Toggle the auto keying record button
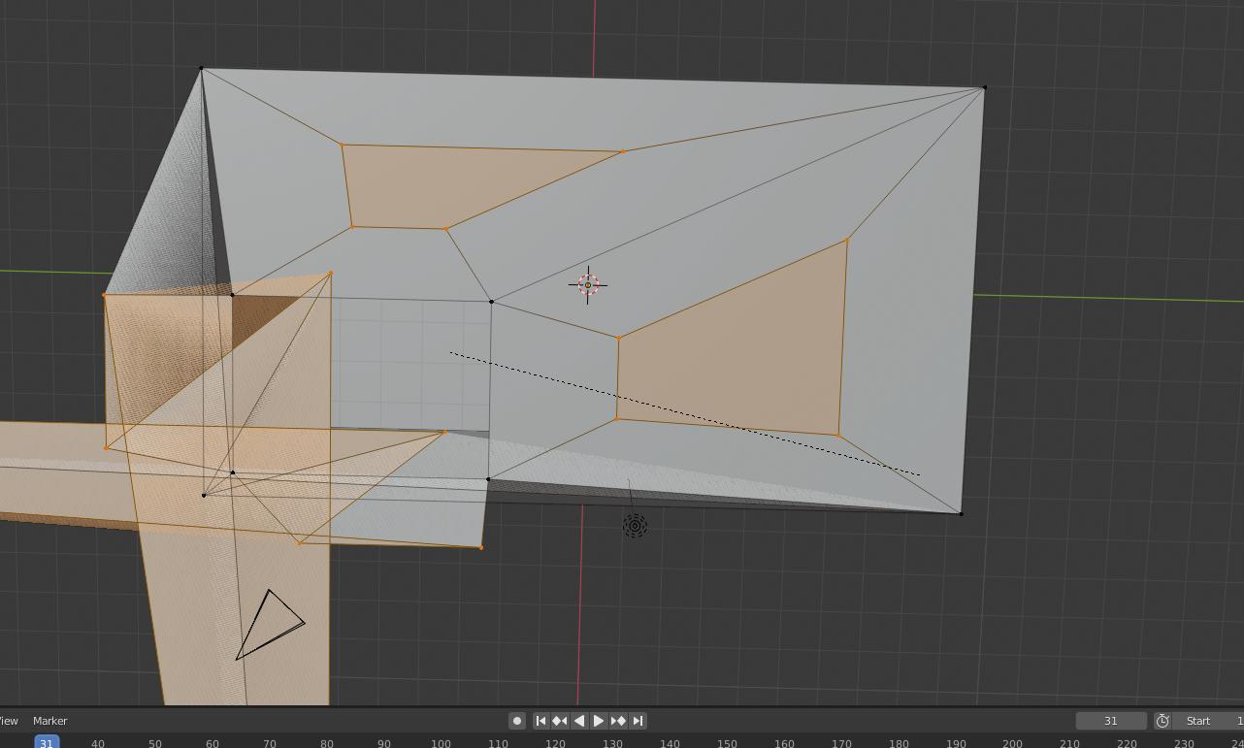Viewport: 1244px width, 748px height. coord(517,721)
